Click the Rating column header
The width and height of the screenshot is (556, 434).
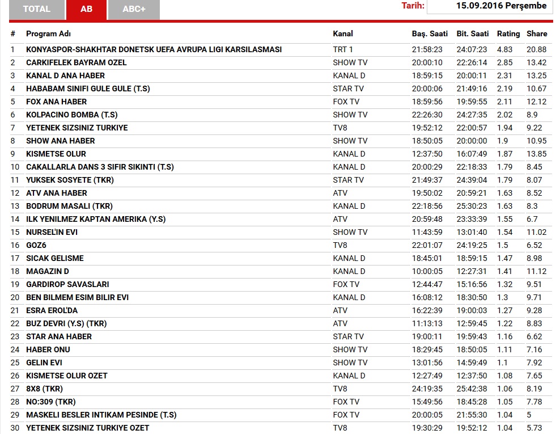pyautogui.click(x=508, y=34)
